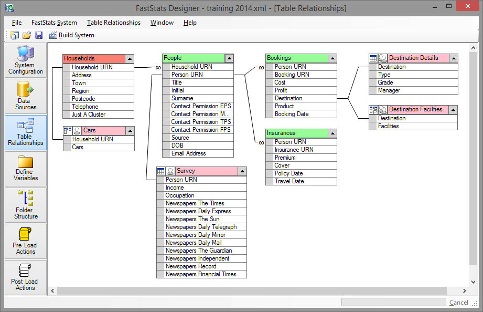
Task: Click the Save floppy disk icon
Action: [x=39, y=35]
